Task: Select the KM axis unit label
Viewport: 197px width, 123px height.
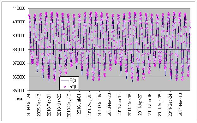Action: pyautogui.click(x=20, y=99)
